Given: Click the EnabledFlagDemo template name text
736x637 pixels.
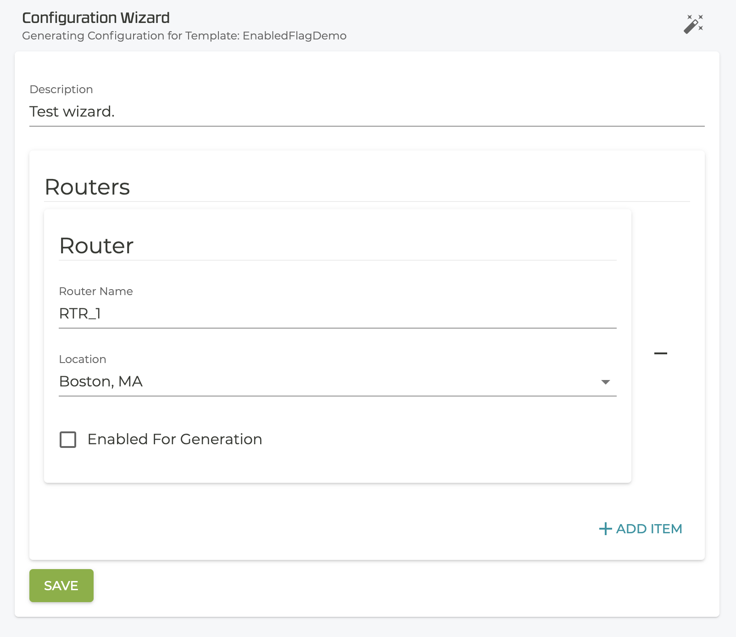Looking at the screenshot, I should [295, 36].
